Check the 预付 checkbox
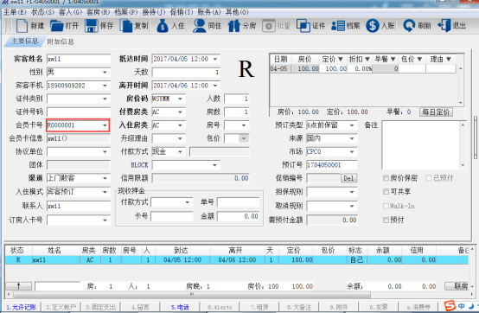Viewport: 479px width, 313px height. pyautogui.click(x=386, y=220)
